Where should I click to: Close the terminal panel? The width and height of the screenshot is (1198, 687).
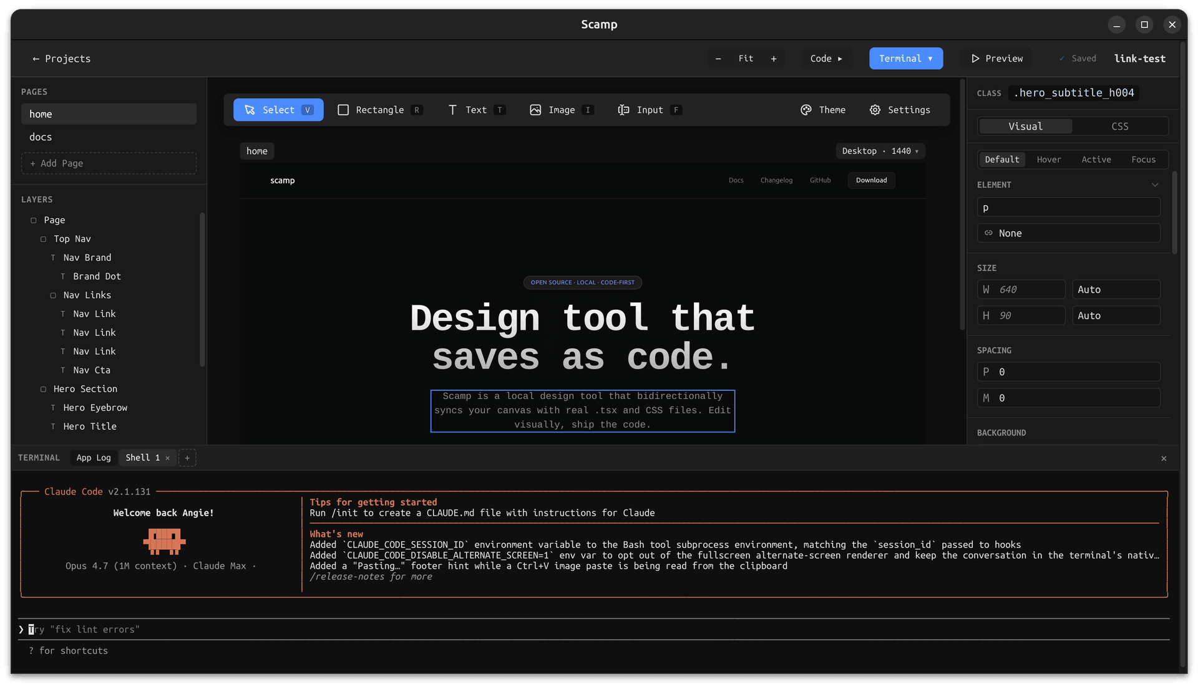pyautogui.click(x=1164, y=459)
